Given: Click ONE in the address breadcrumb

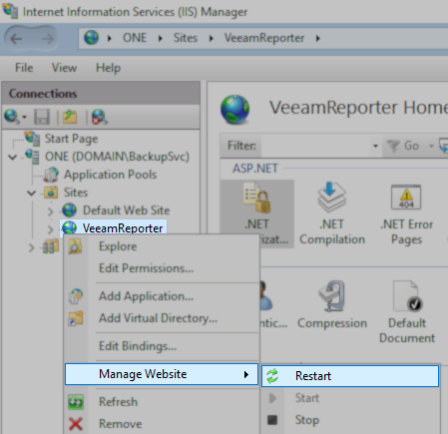Looking at the screenshot, I should point(135,38).
